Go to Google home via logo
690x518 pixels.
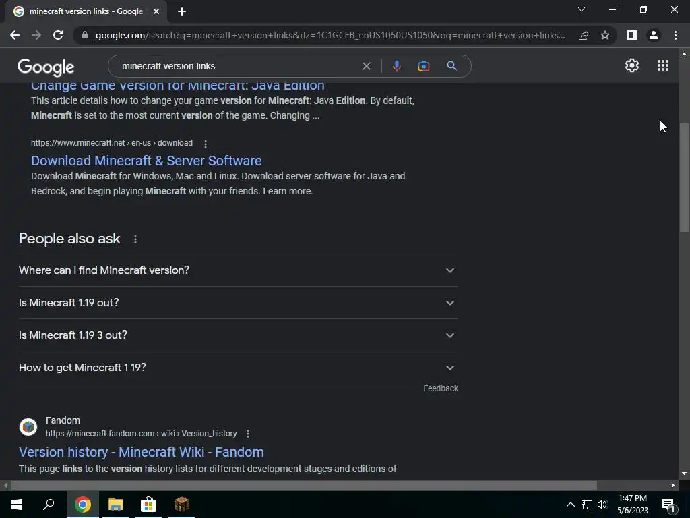tap(46, 67)
